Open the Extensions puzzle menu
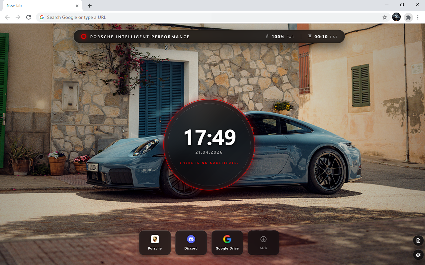This screenshot has width=425, height=265. 408,17
